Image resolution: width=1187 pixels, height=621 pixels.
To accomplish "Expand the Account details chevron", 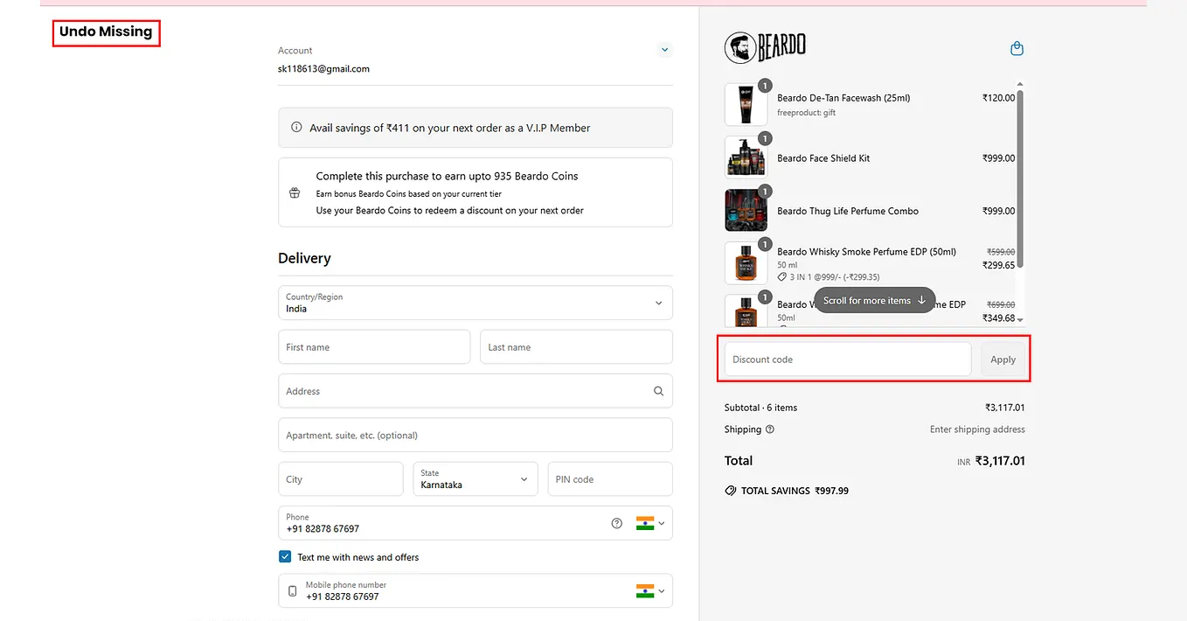I will (665, 50).
